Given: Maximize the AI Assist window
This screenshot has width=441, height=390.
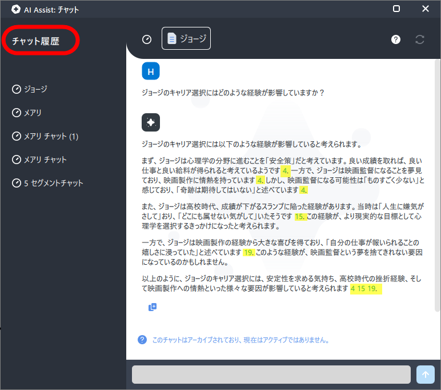Looking at the screenshot, I should (x=396, y=9).
